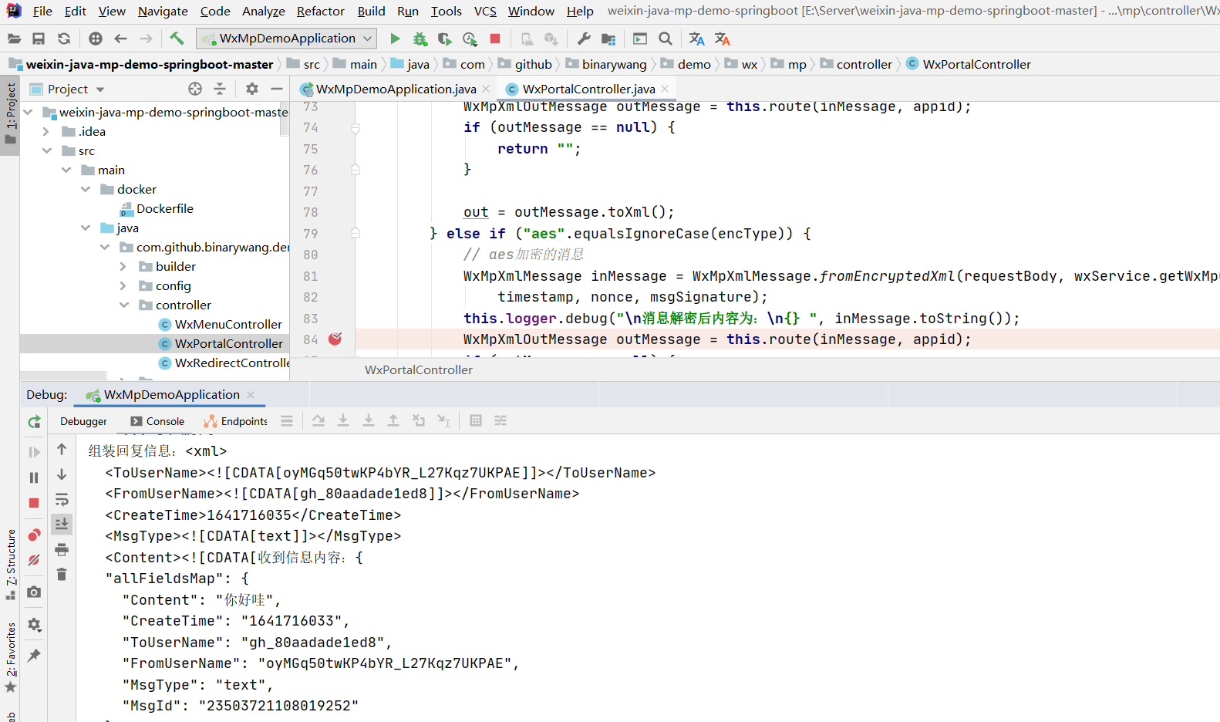Viewport: 1220px width, 722px height.
Task: Collapse all in the Project panel
Action: (220, 89)
